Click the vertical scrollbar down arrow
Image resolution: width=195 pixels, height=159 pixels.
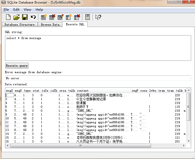[x=189, y=141]
